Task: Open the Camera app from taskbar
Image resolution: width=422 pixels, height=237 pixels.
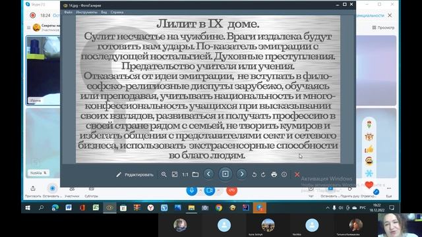Action: point(205,208)
